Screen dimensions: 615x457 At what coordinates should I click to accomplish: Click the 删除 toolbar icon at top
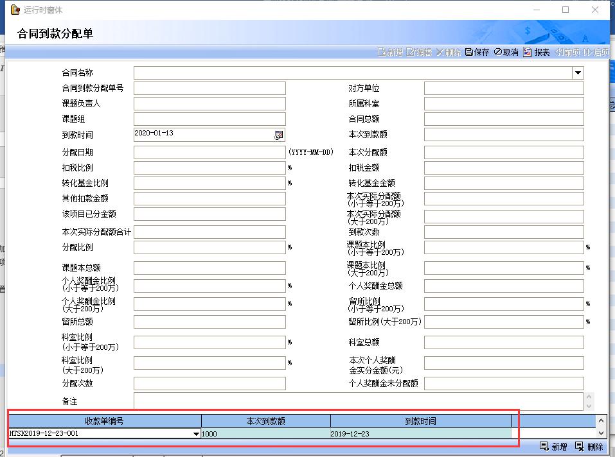448,52
